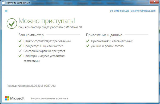The width and height of the screenshot is (160, 104).
Task: Click checkmark next to Память
Action: click(20, 41)
